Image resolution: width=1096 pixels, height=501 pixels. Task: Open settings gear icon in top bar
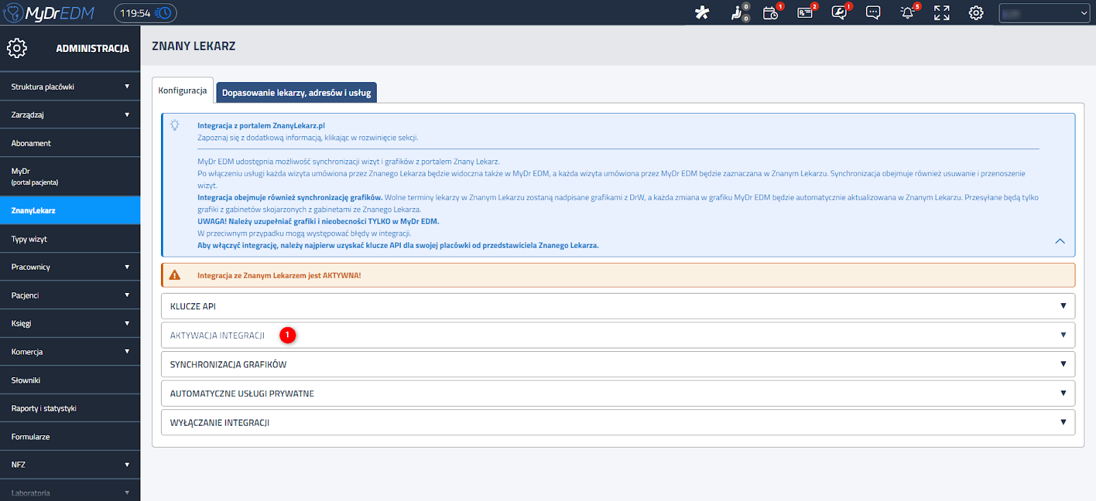pyautogui.click(x=976, y=13)
